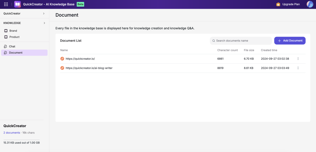Image resolution: width=316 pixels, height=152 pixels.
Task: Click the Document List heading
Action: tap(71, 41)
